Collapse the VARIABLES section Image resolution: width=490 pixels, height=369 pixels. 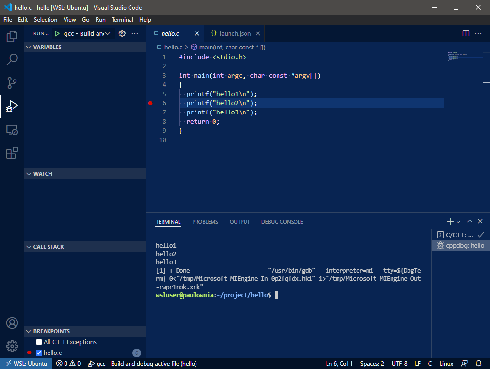tap(85, 47)
